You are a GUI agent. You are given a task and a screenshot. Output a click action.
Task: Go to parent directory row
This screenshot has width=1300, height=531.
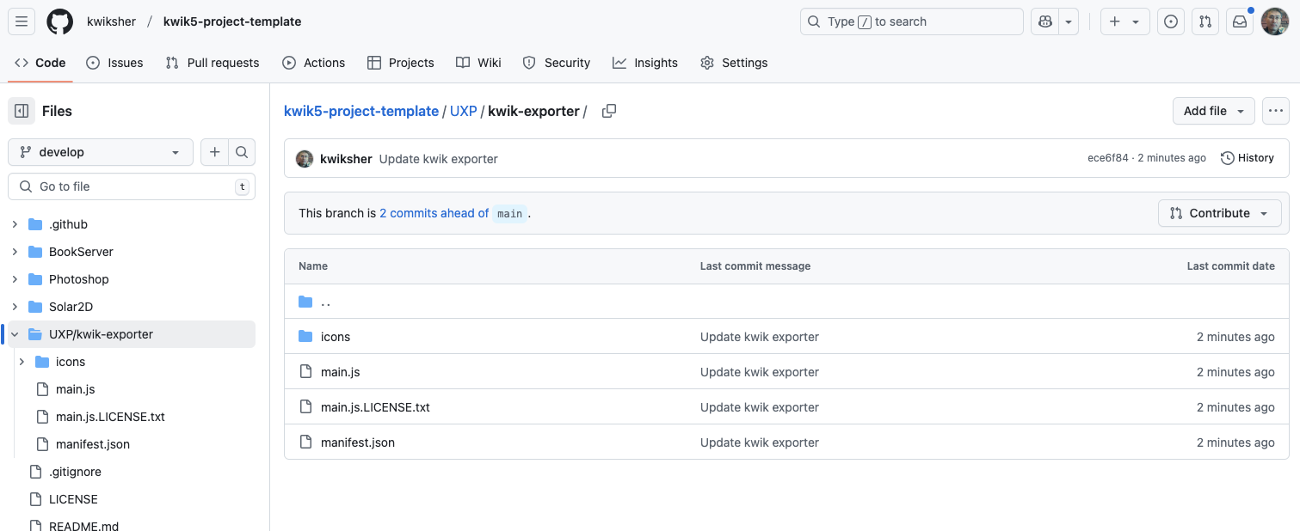point(786,302)
